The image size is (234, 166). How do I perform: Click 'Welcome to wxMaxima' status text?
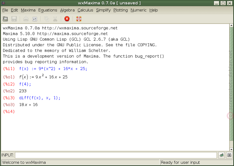pyautogui.click(x=24, y=162)
